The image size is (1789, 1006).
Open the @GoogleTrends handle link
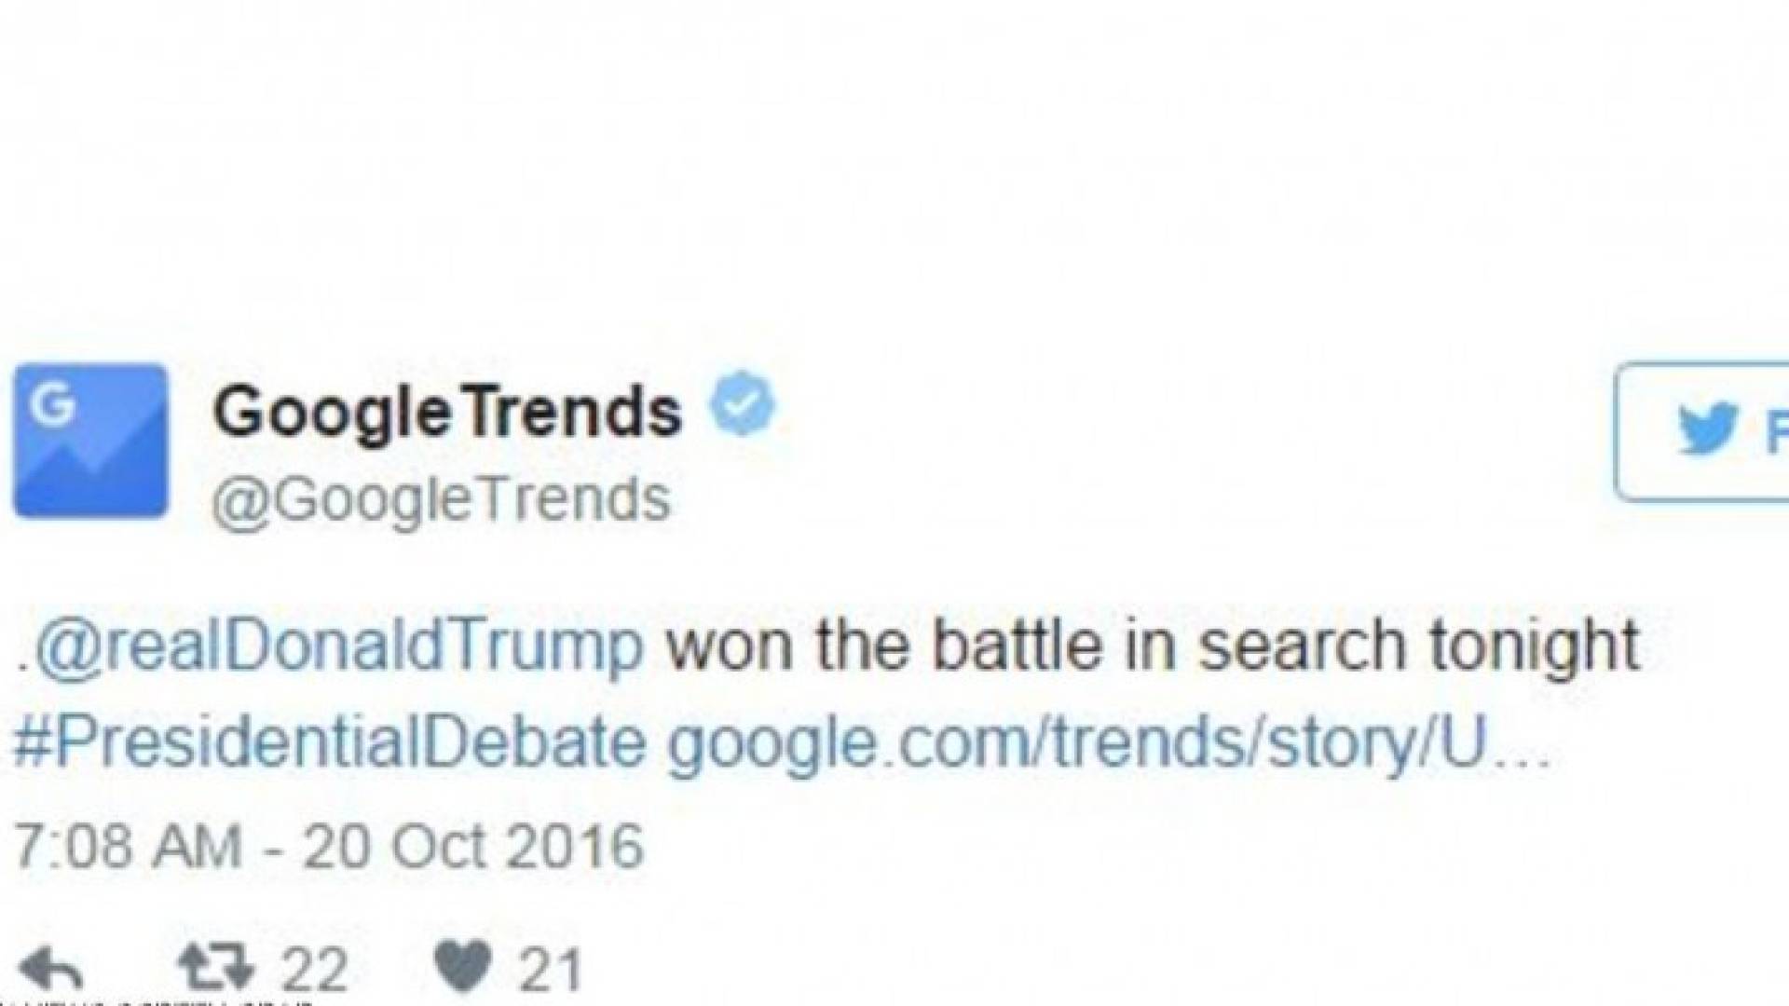(x=441, y=498)
